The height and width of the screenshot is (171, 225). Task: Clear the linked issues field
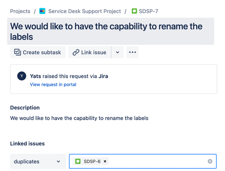pos(210,161)
